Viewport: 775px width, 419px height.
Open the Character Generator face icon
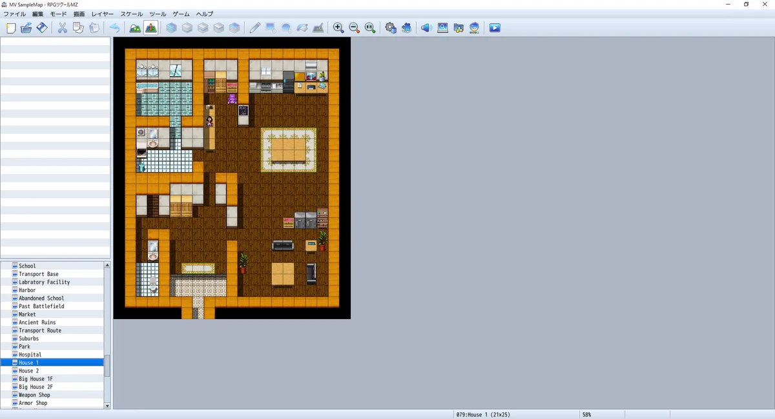[x=474, y=28]
